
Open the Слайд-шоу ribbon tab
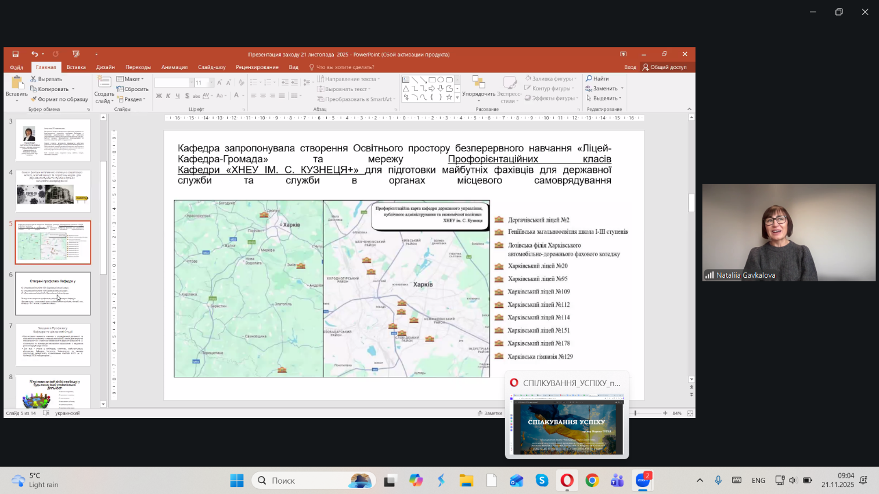211,67
